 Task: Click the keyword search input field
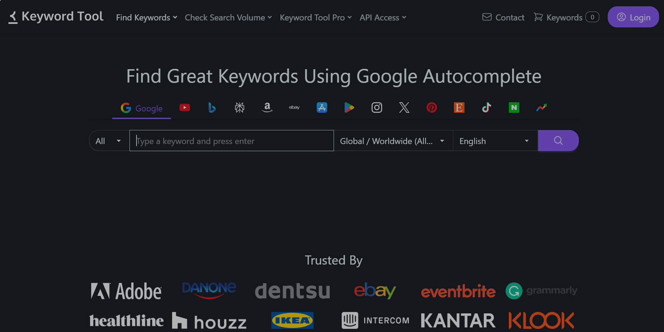click(x=231, y=141)
